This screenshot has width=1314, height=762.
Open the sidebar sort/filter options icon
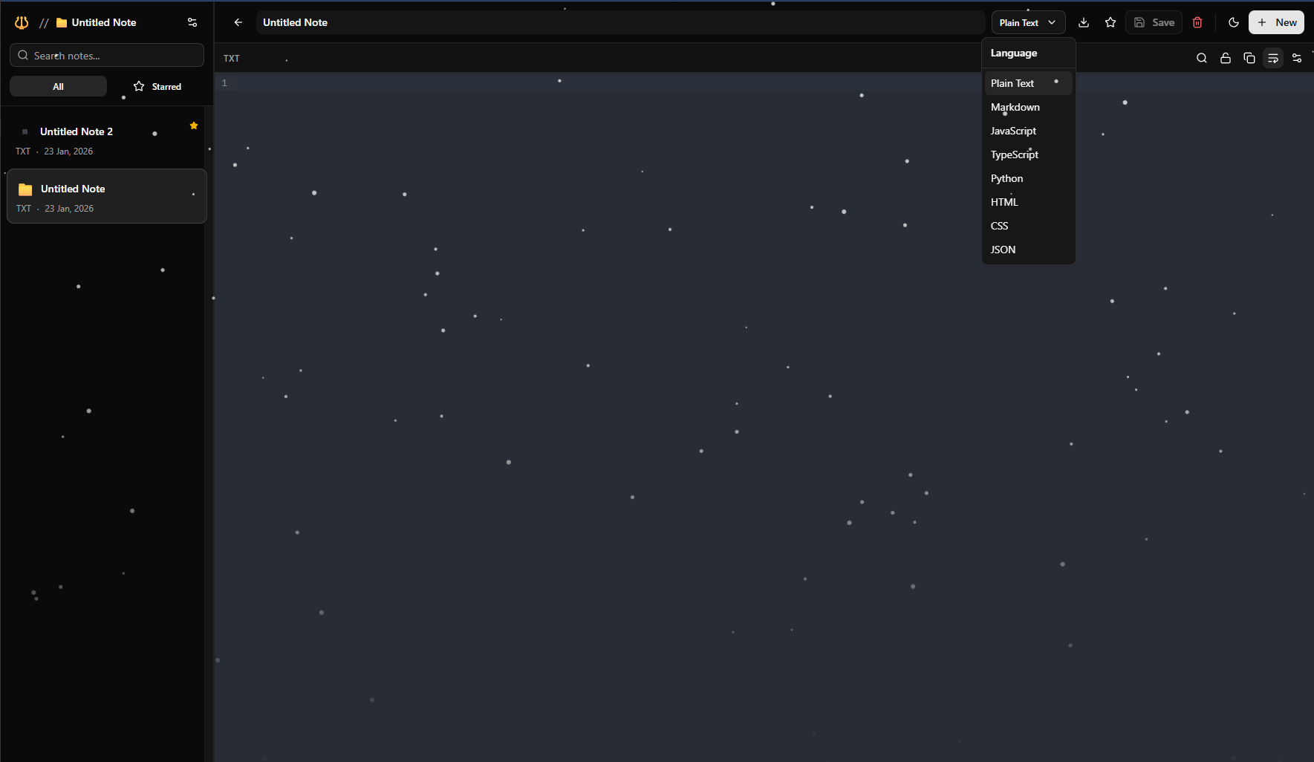pos(192,22)
